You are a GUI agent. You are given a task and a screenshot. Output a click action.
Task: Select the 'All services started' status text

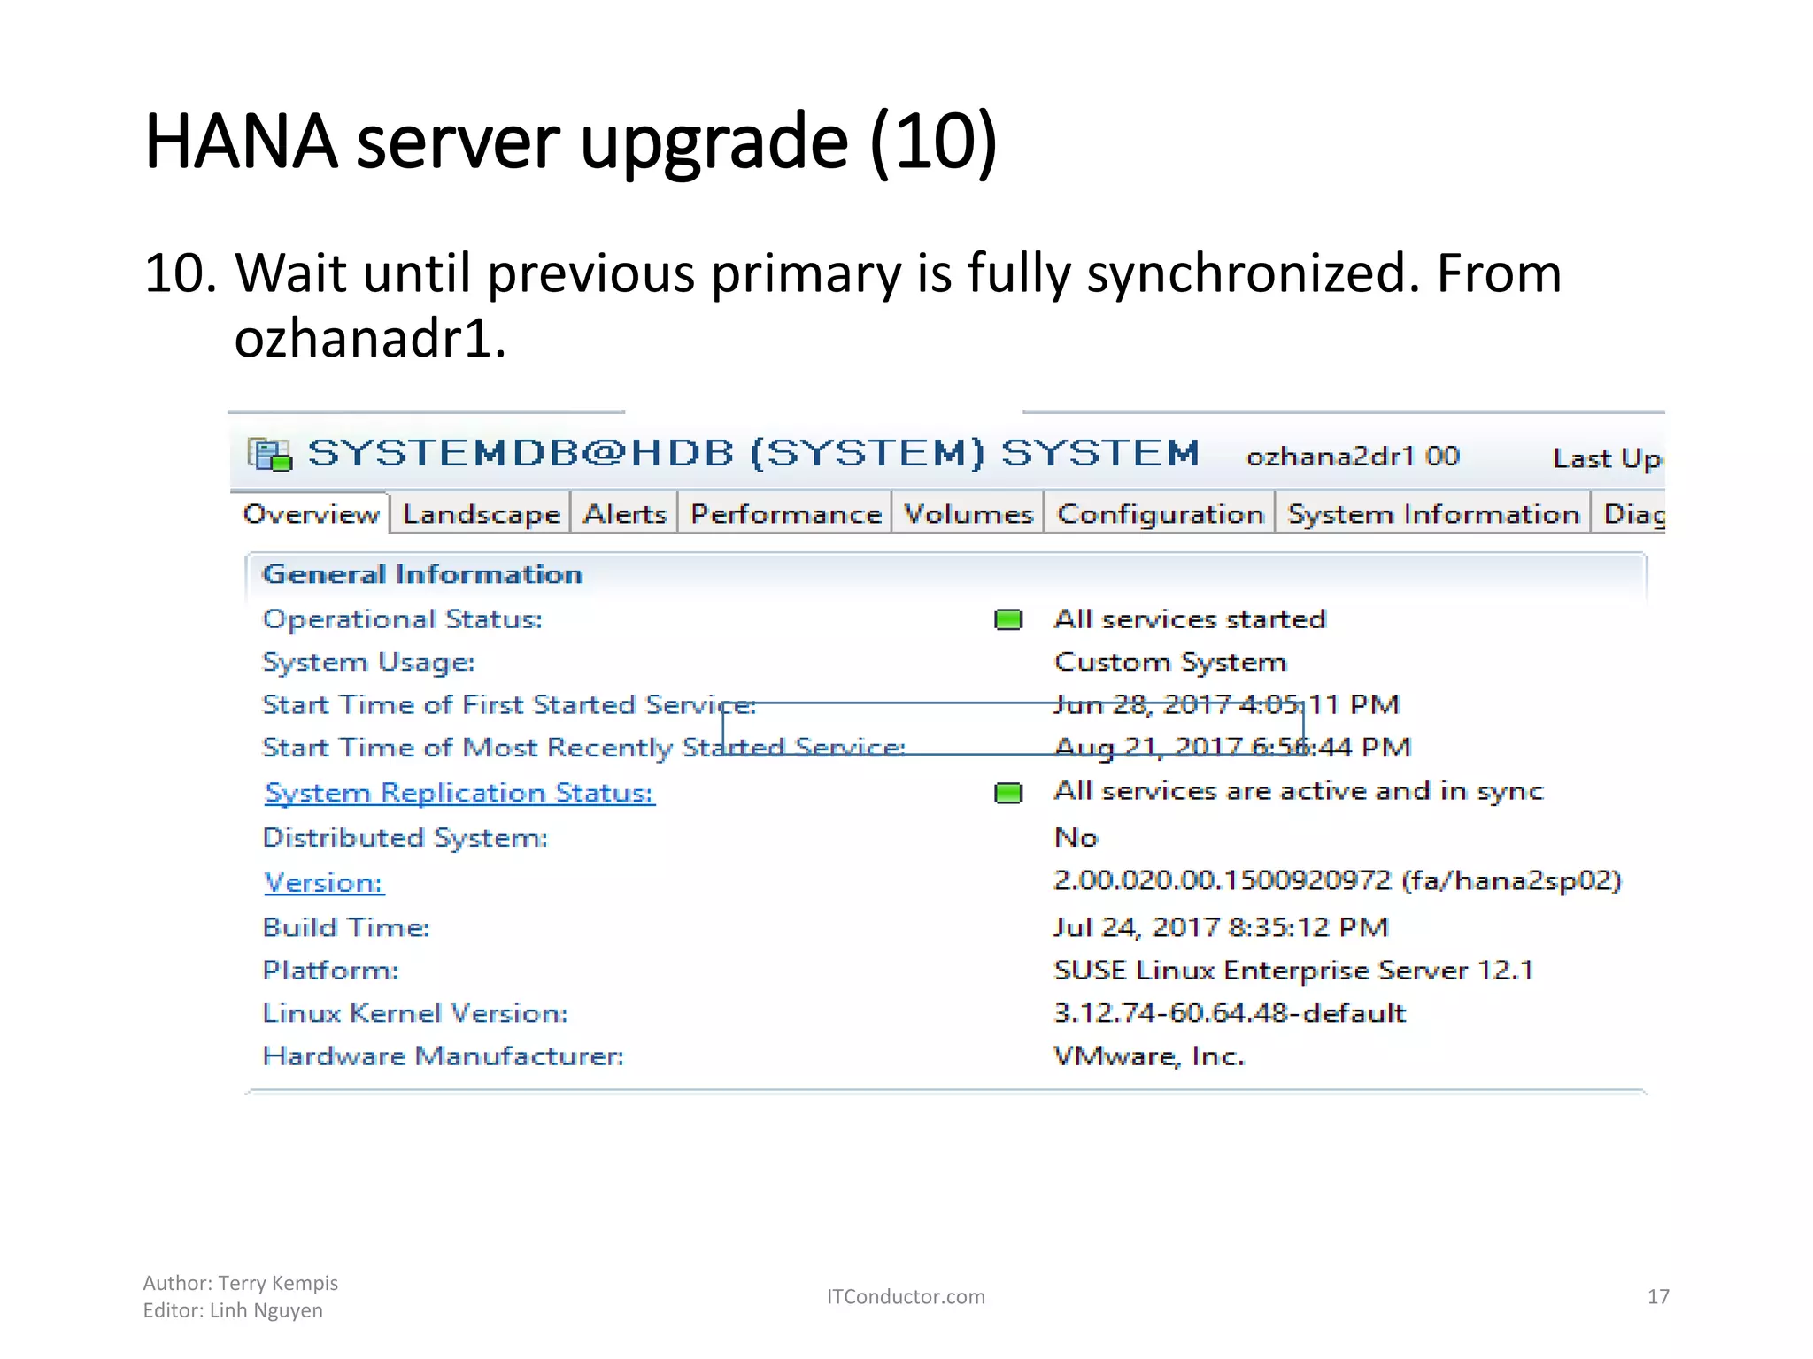(1190, 618)
